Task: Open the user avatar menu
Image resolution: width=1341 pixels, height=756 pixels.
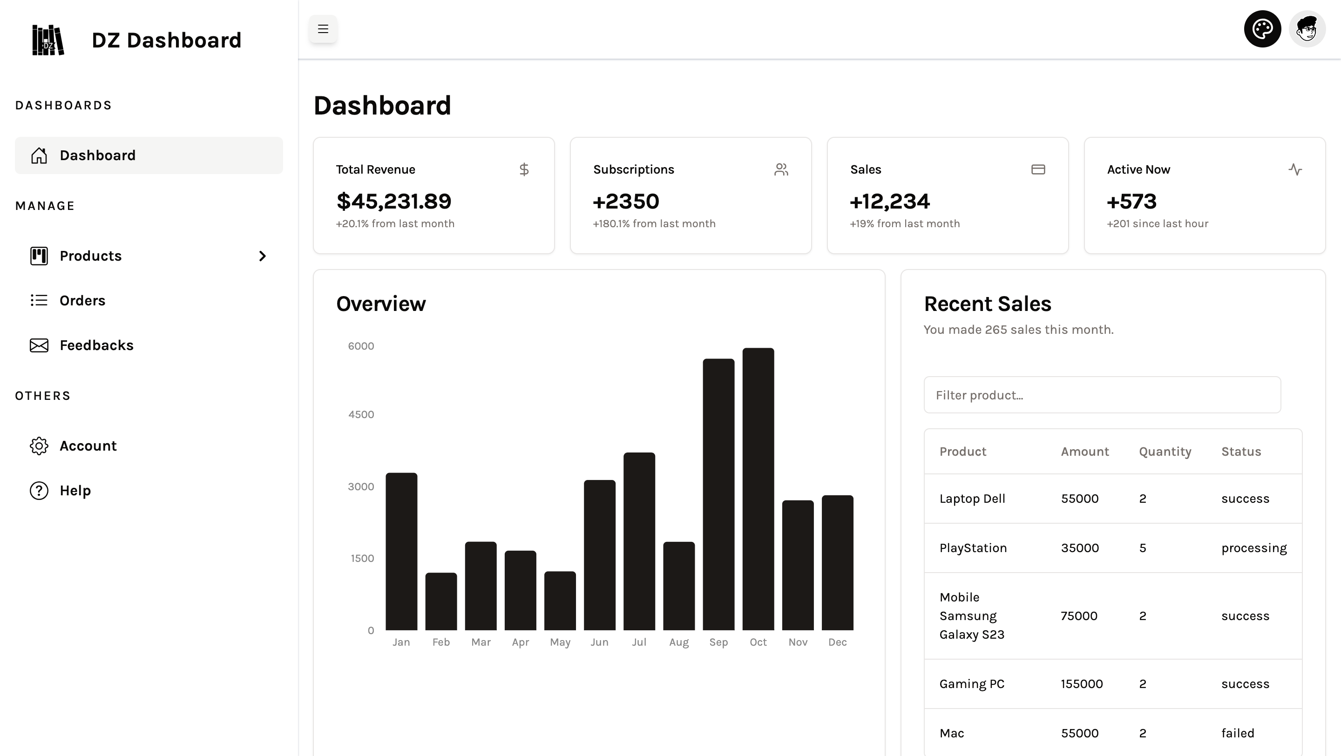Action: (1307, 29)
